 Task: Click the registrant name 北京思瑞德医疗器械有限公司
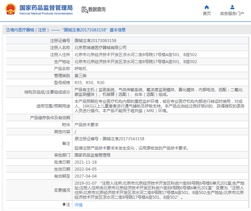coord(100,47)
